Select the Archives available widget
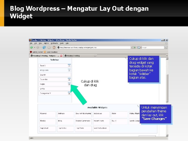Screen dimensions: 188x141 coord(65,114)
